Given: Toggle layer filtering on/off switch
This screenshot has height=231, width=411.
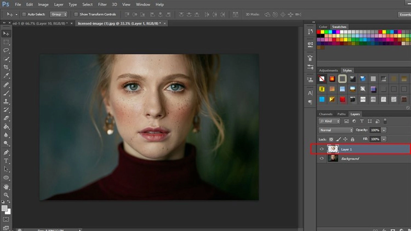Looking at the screenshot, I should [385, 121].
